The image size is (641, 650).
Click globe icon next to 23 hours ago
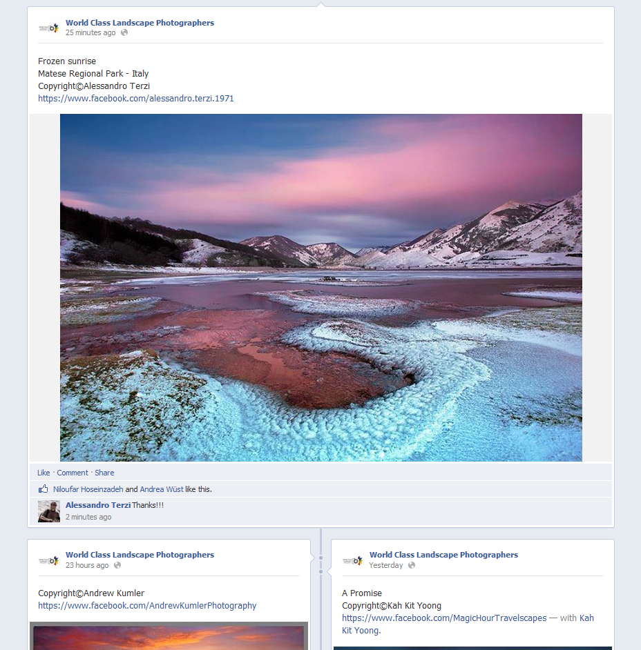coord(117,565)
